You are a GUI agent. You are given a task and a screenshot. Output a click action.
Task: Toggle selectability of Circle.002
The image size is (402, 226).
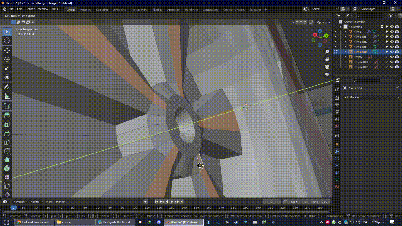[387, 42]
